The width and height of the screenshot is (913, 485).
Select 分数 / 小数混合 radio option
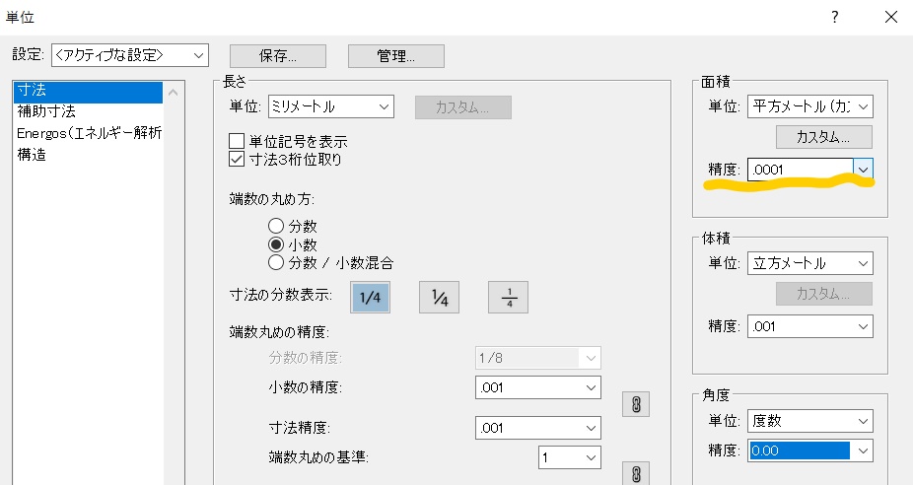point(276,262)
